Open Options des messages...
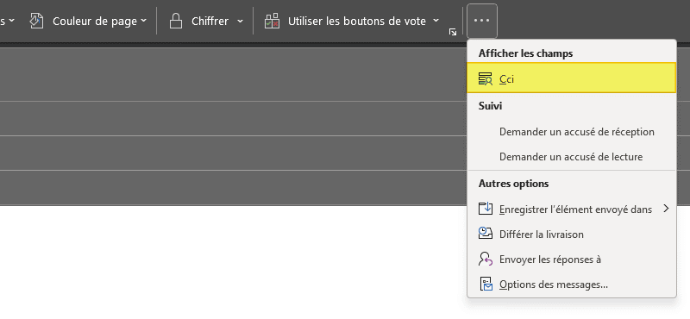The width and height of the screenshot is (690, 319). (571, 285)
